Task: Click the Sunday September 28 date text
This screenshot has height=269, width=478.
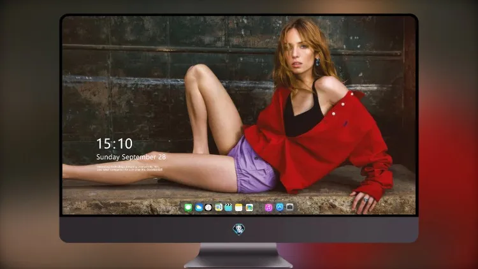Action: tap(131, 157)
